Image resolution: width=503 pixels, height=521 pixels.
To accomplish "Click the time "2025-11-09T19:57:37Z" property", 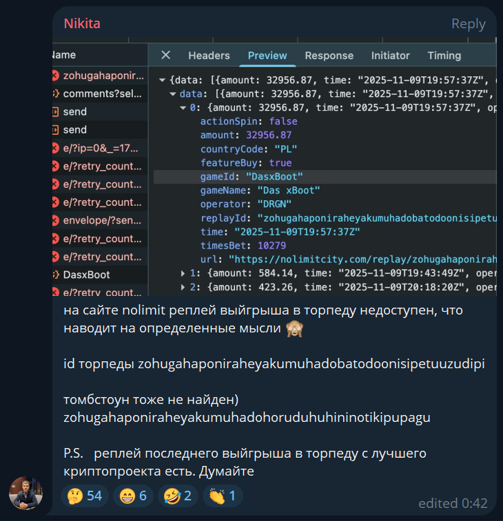I will [280, 232].
